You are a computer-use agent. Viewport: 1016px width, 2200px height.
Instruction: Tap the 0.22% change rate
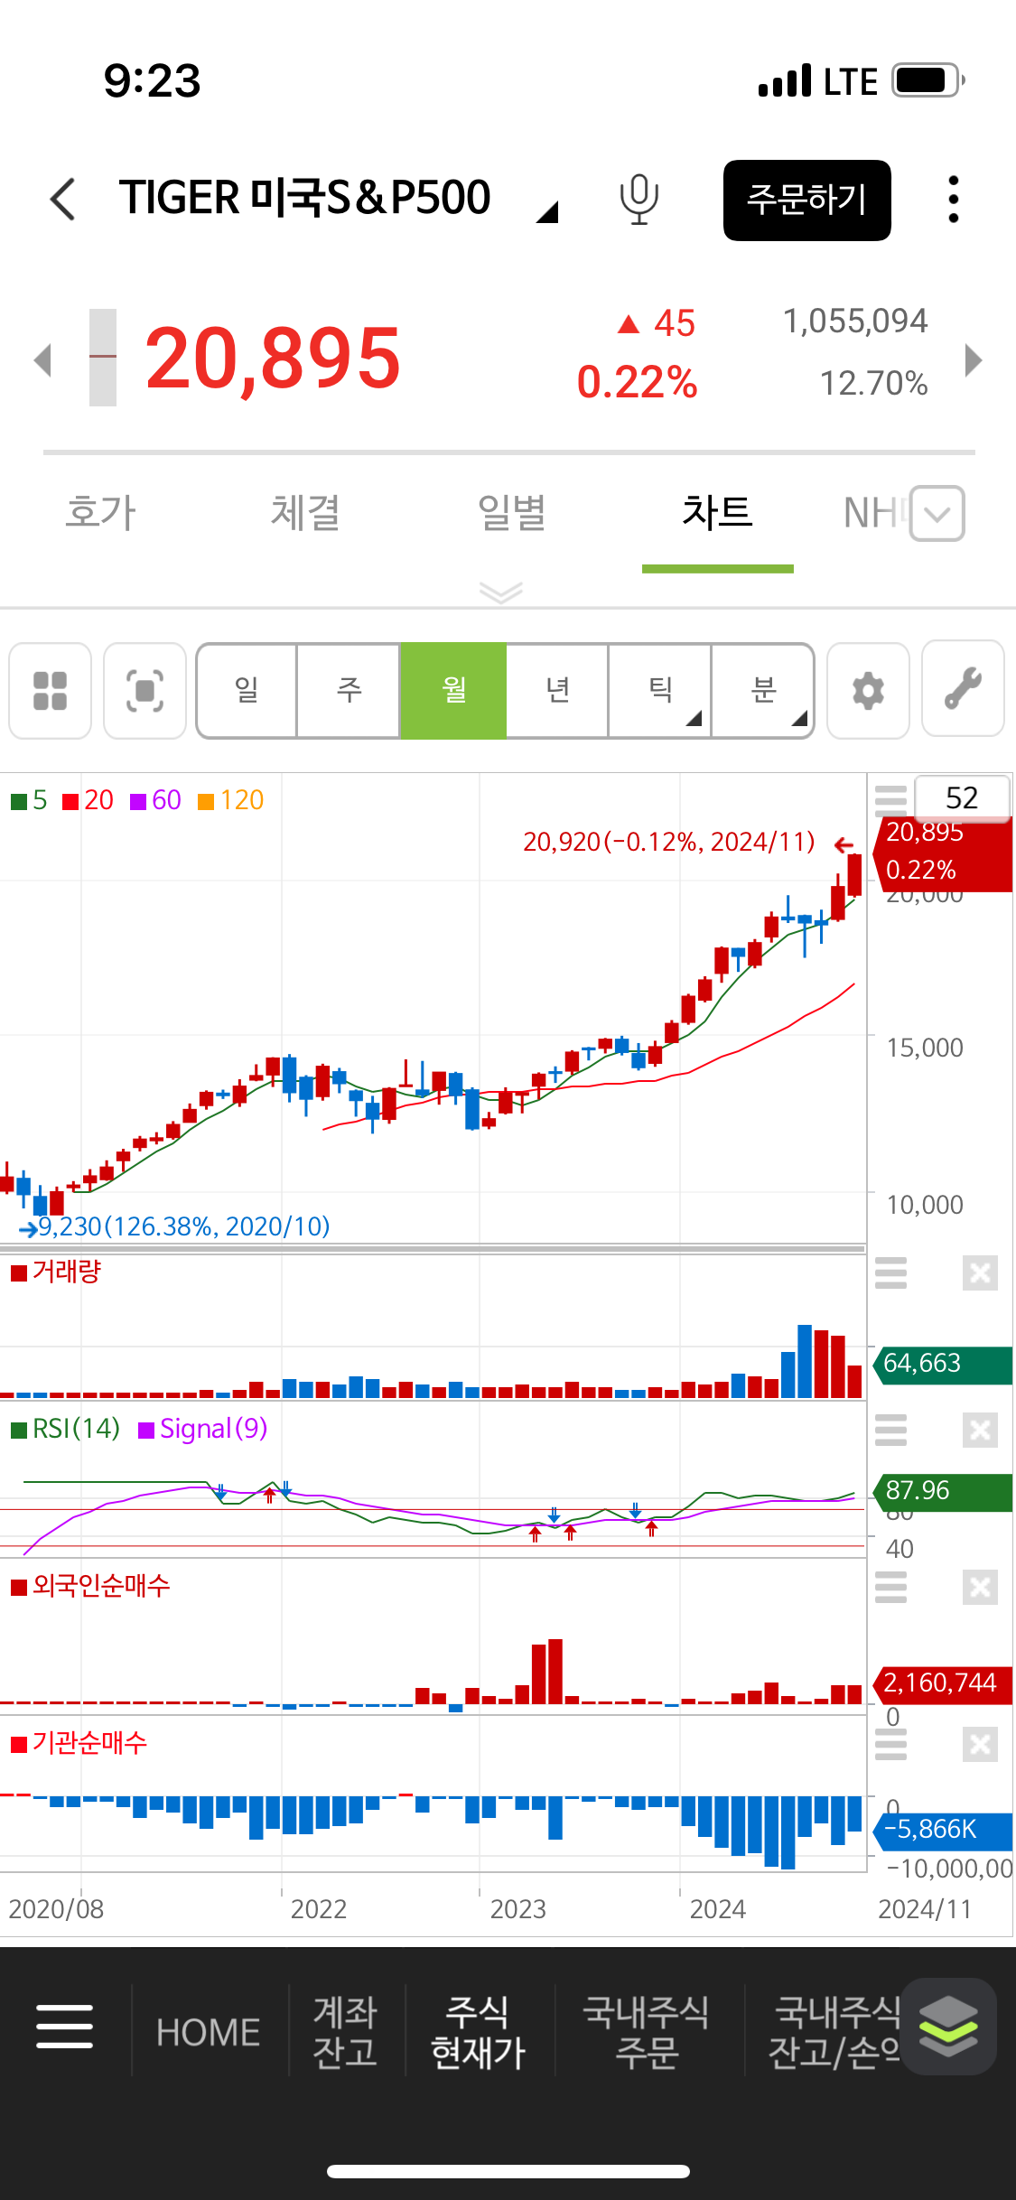[x=638, y=382]
